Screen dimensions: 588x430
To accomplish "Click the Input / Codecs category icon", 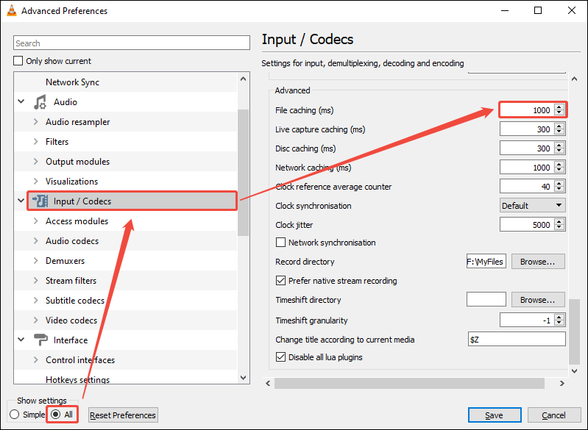I will click(40, 201).
